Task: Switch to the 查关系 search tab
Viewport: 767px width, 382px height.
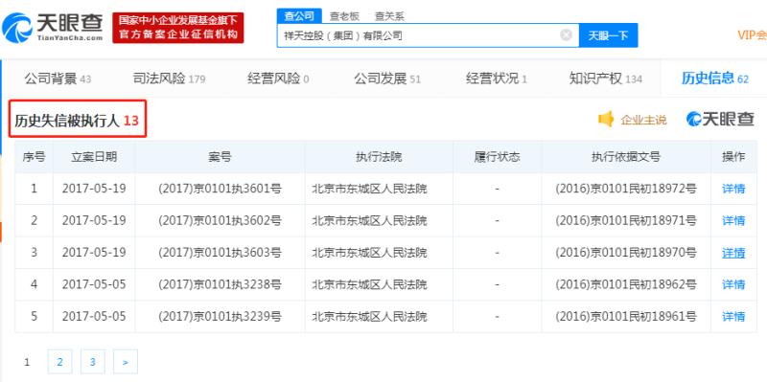Action: [389, 16]
